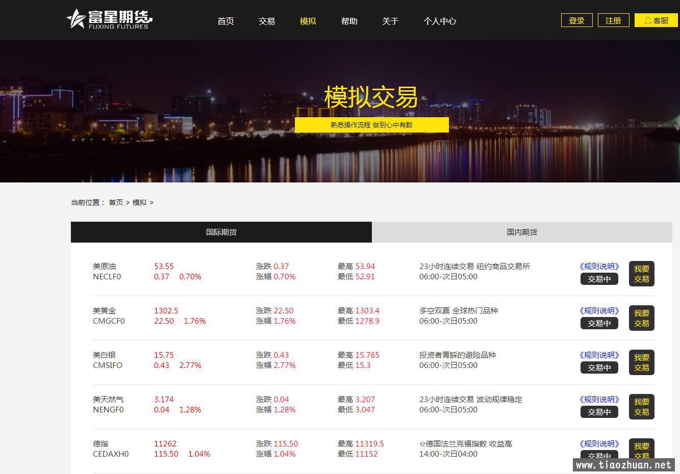Image resolution: width=680 pixels, height=474 pixels.
Task: Select the 国际期货 tab
Action: (221, 232)
